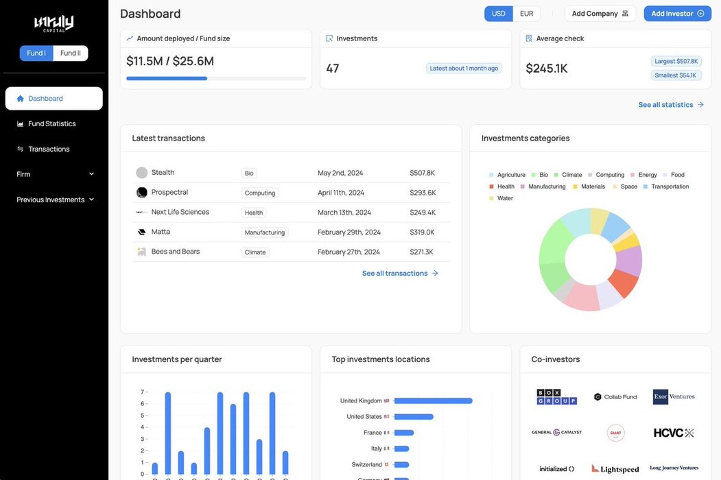The width and height of the screenshot is (721, 480).
Task: Toggle Energy in the chart legend
Action: tap(643, 175)
